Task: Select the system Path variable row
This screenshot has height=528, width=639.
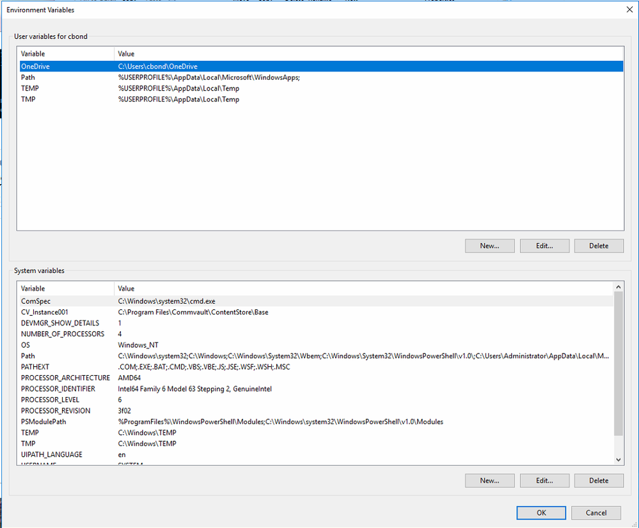Action: (316, 356)
